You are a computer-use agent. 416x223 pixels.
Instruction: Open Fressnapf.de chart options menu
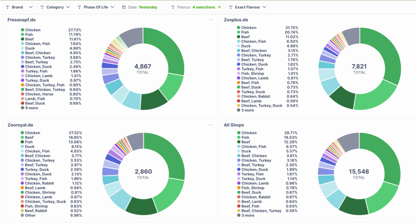[x=210, y=19]
